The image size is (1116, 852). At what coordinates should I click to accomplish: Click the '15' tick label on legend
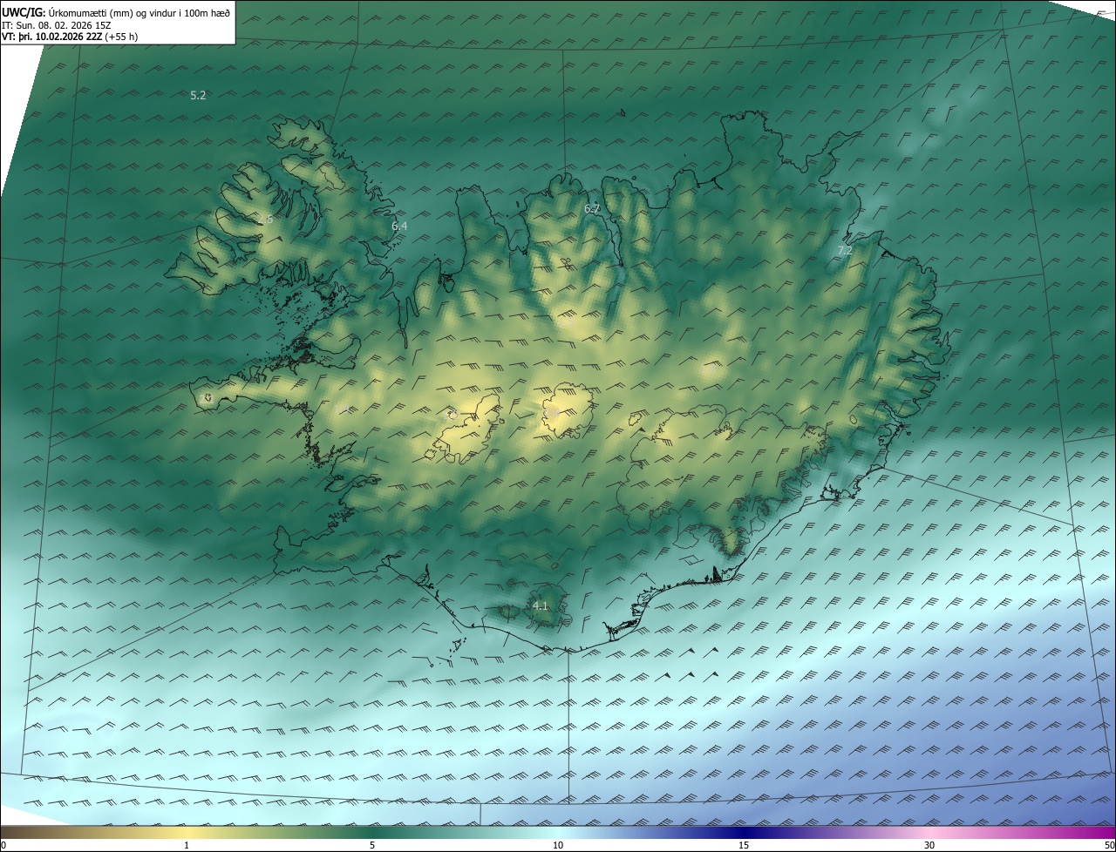(x=744, y=846)
